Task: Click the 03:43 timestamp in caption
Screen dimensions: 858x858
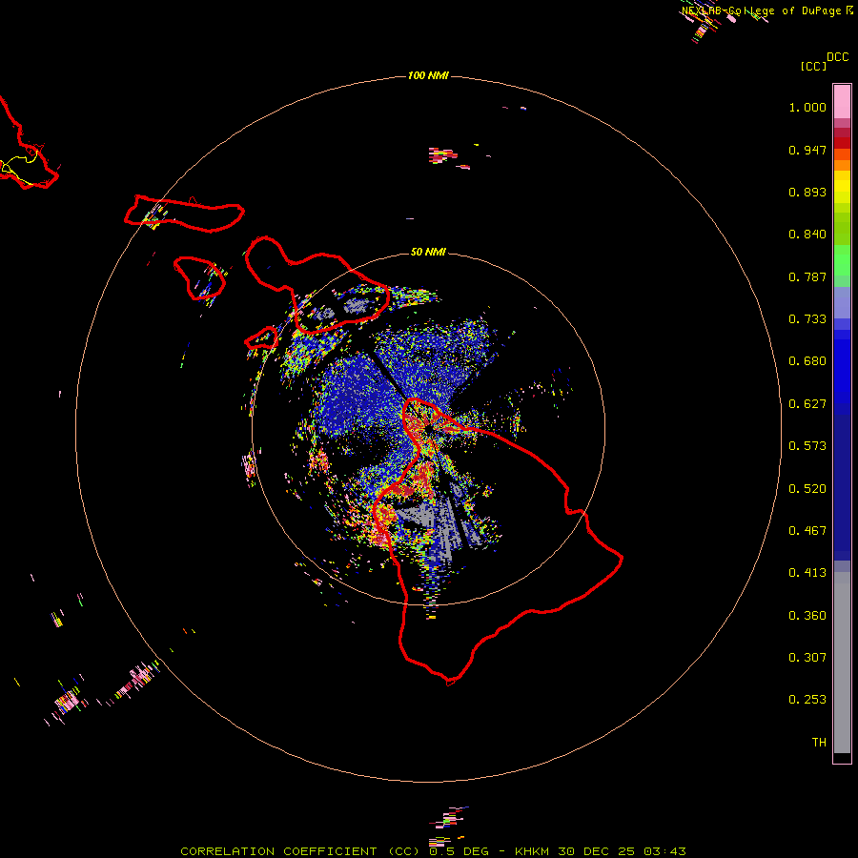Action: coord(664,851)
